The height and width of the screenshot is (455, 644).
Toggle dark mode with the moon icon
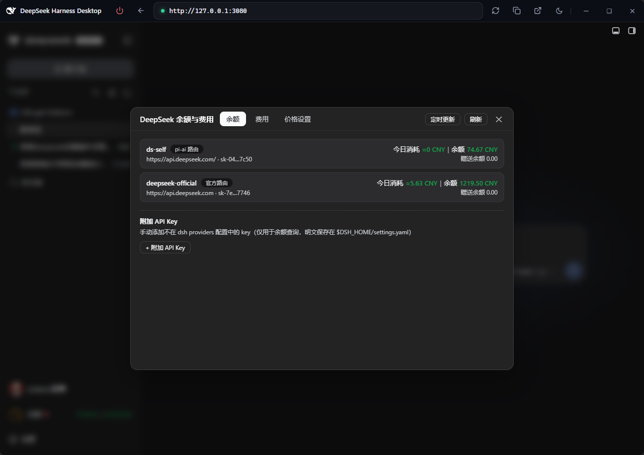(x=559, y=11)
